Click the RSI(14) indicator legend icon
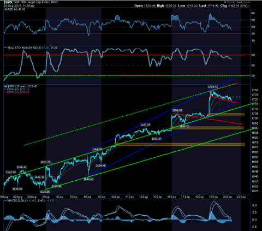 pos(5,9)
